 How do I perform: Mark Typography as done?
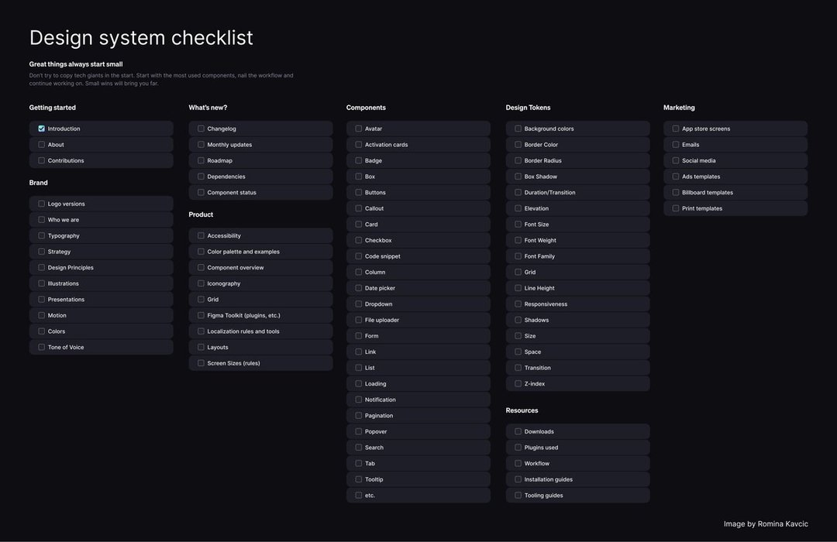(42, 235)
